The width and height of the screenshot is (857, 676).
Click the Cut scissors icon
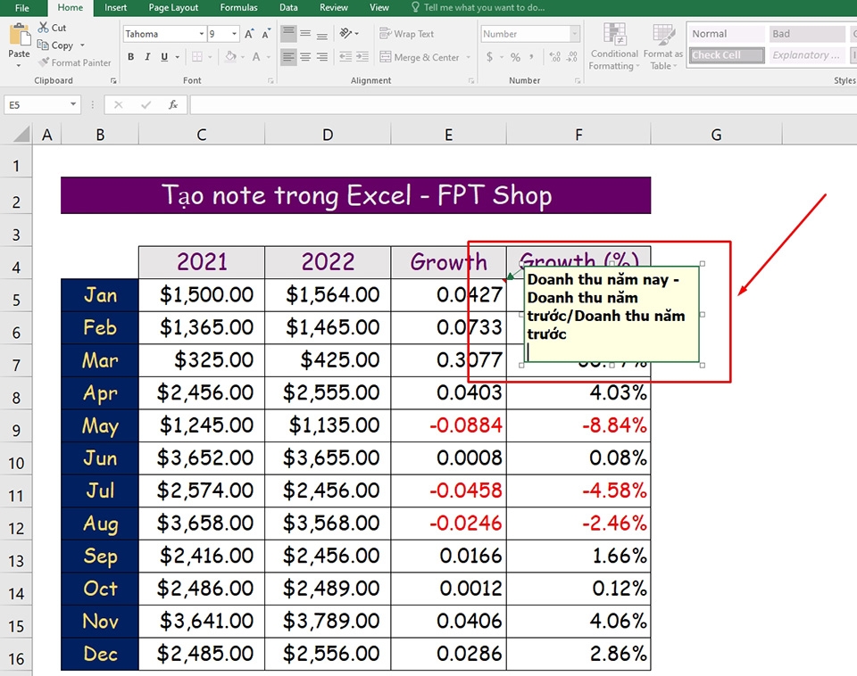[43, 28]
